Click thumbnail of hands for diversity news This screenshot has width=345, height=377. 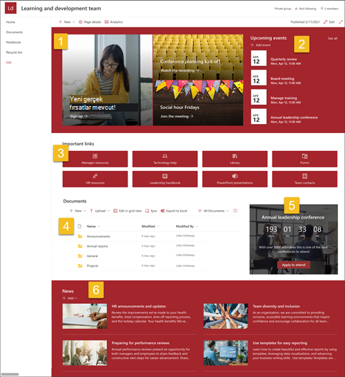[x=226, y=316]
